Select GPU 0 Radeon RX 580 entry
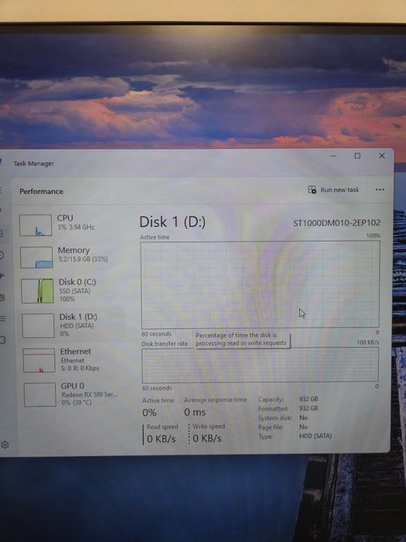The width and height of the screenshot is (406, 542). coord(73,394)
